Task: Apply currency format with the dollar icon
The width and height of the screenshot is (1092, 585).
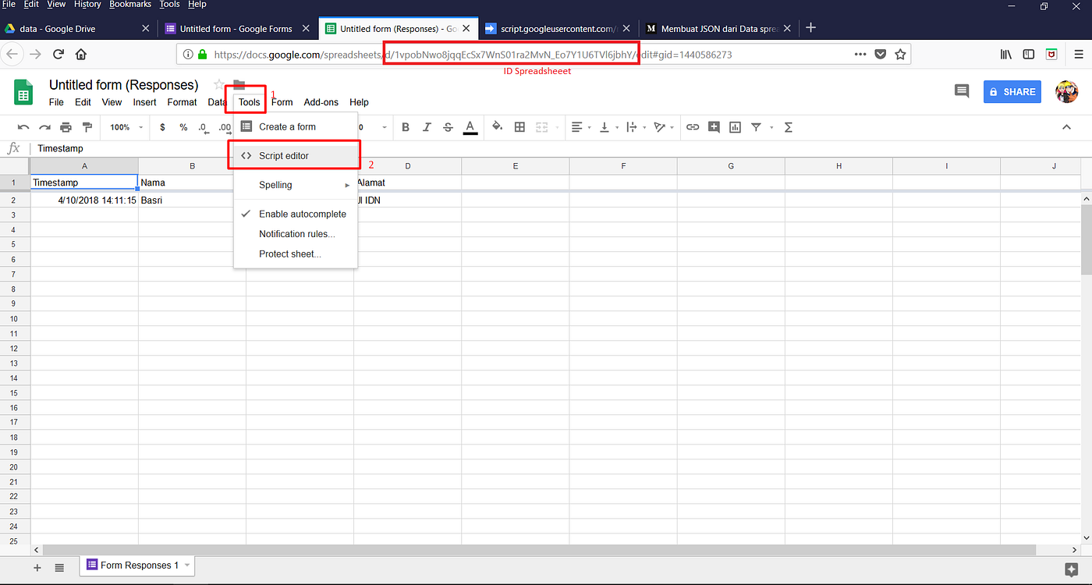Action: tap(161, 126)
